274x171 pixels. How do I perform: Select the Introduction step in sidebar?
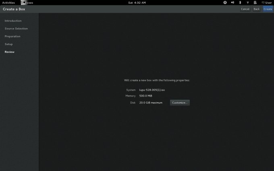coord(13,21)
